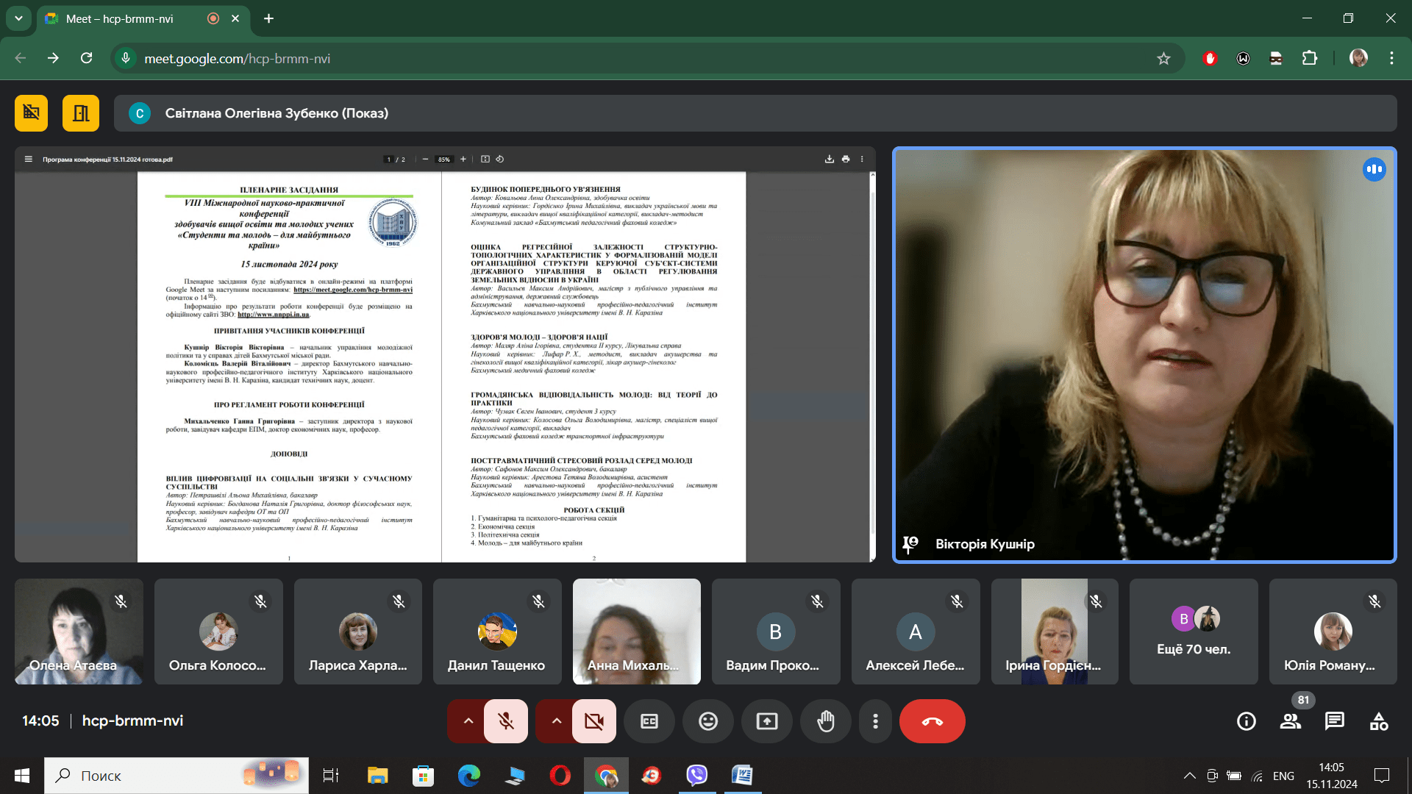This screenshot has height=794, width=1412.
Task: Open more options three-dot menu
Action: point(875,721)
